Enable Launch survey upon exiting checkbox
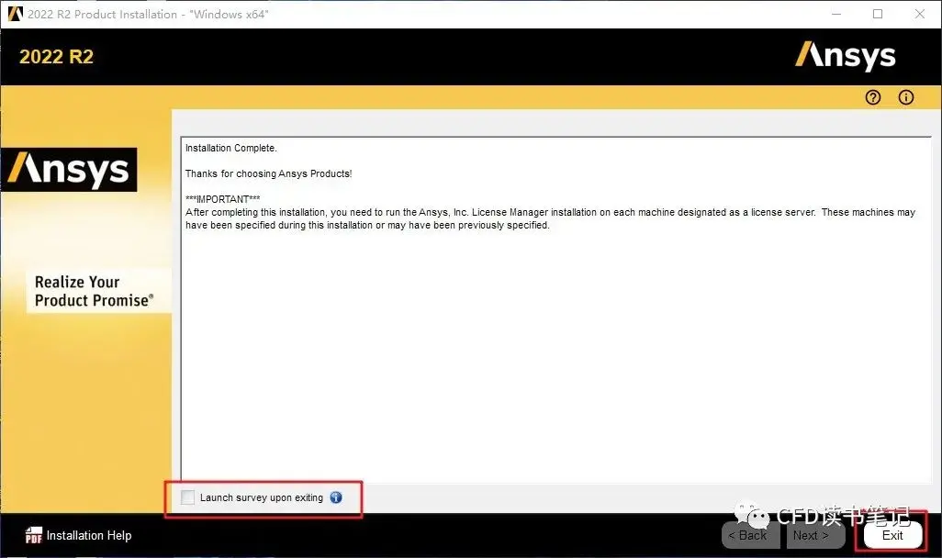 pos(188,497)
